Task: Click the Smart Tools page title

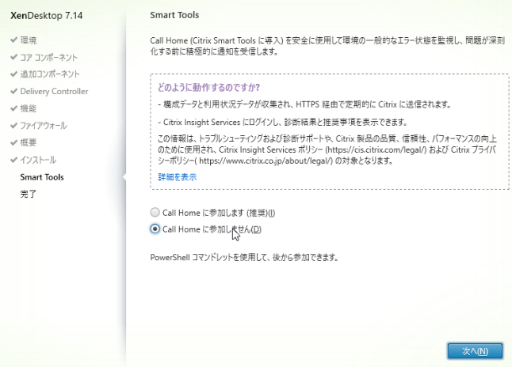Action: pyautogui.click(x=174, y=15)
